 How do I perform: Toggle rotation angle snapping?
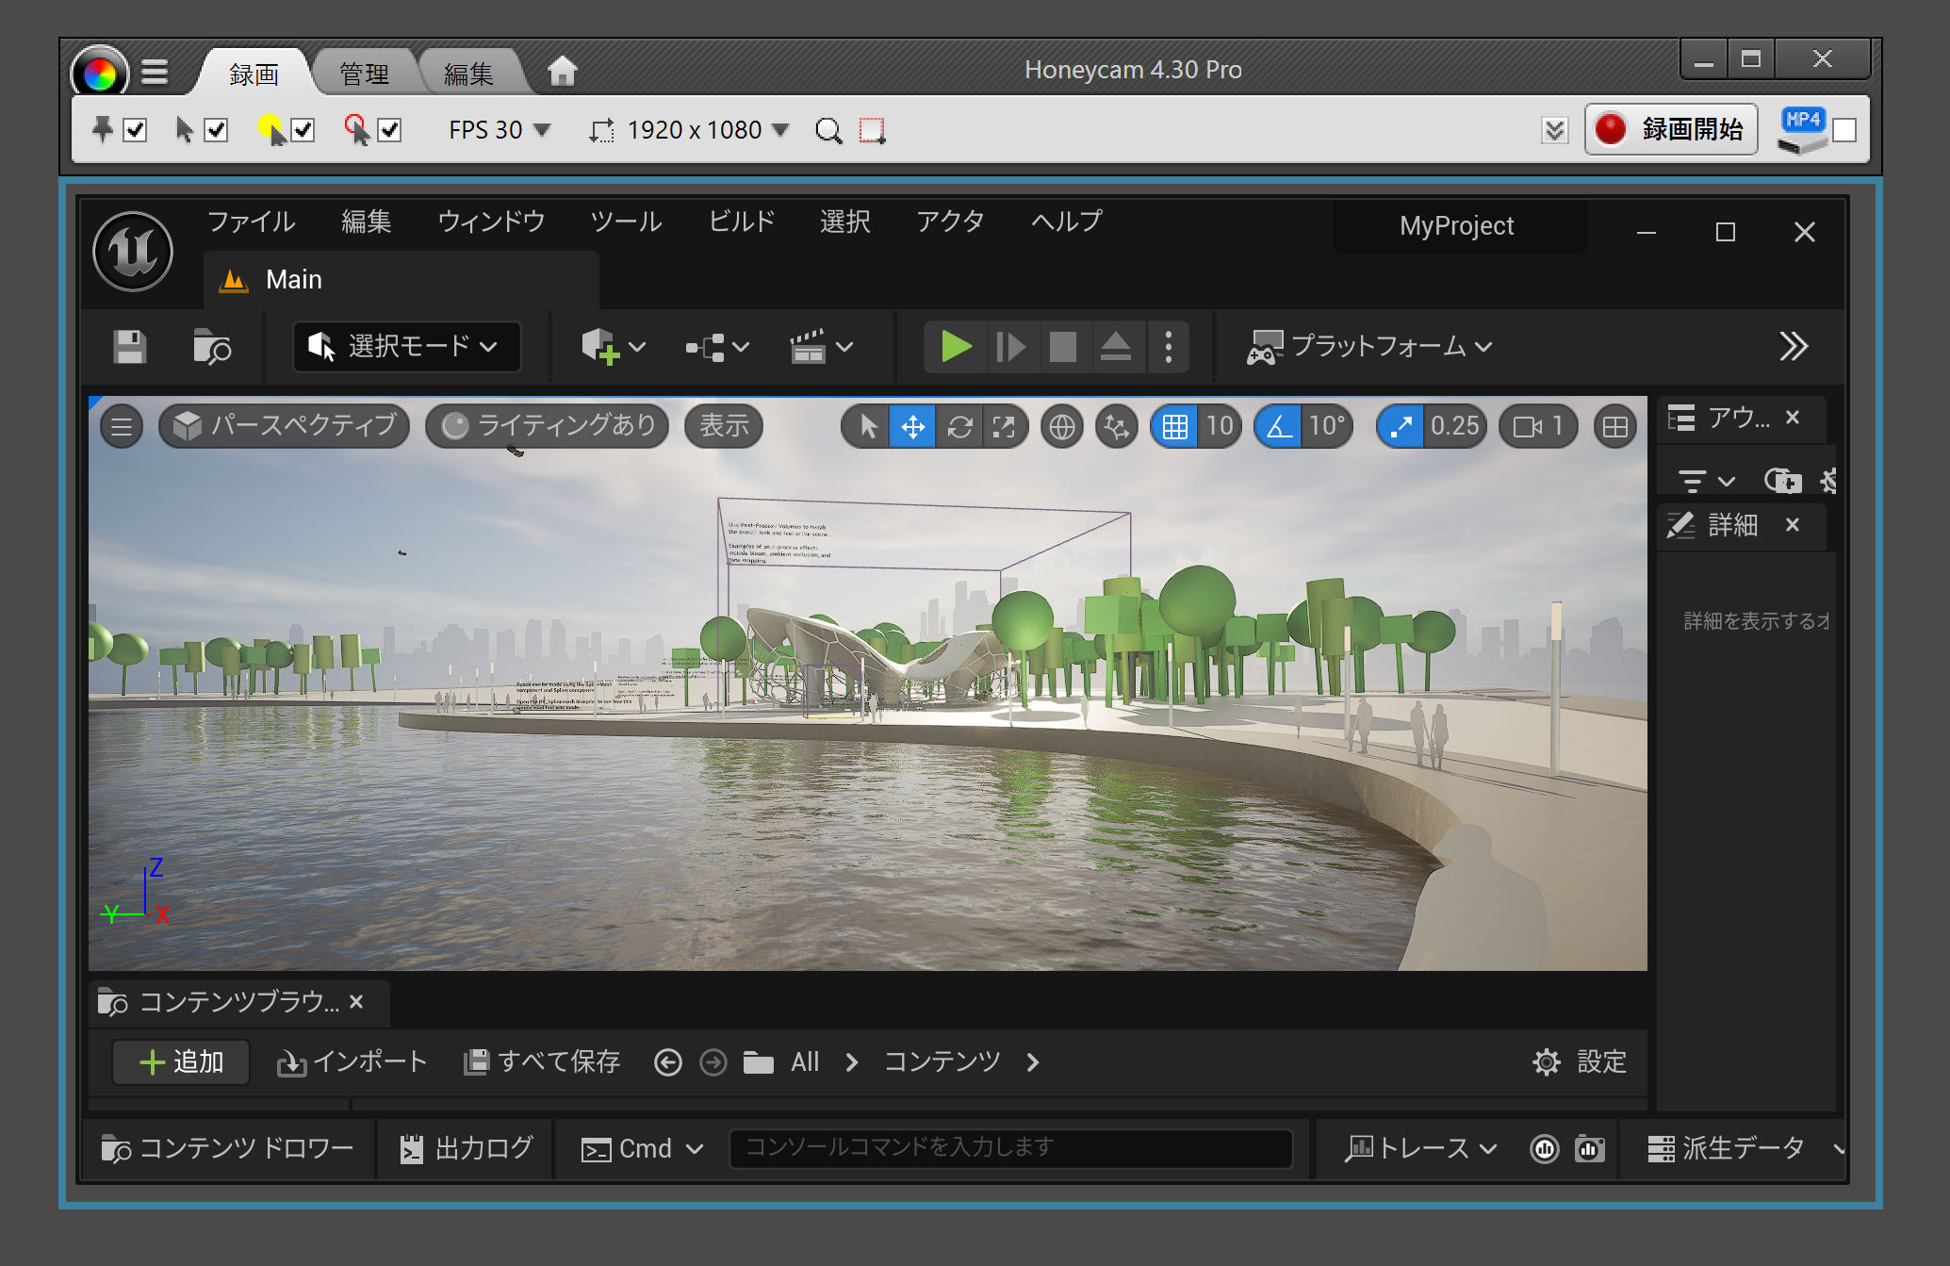point(1279,427)
